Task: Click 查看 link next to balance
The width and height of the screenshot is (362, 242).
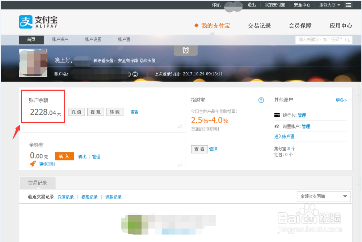Action: tap(135, 112)
